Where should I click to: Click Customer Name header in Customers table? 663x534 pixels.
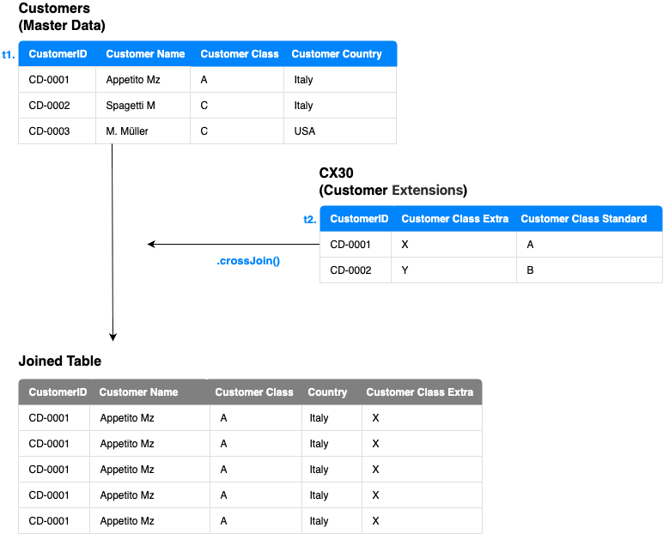(145, 54)
